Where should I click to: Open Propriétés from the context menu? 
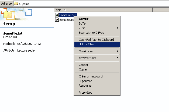pyautogui.click(x=97, y=93)
